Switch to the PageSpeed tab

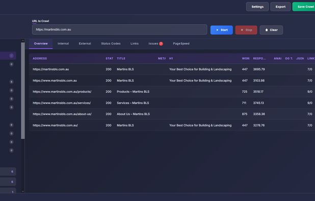[x=181, y=43]
